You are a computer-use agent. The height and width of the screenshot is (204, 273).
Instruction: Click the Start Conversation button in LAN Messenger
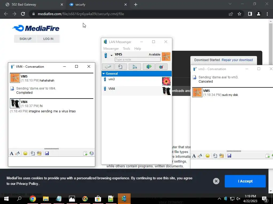(108, 67)
